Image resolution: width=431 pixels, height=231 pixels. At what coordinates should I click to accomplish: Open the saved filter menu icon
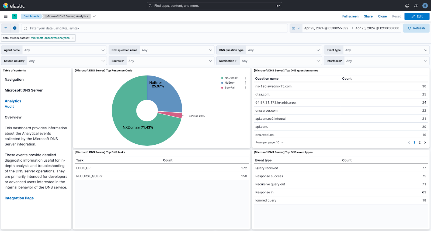[6, 28]
